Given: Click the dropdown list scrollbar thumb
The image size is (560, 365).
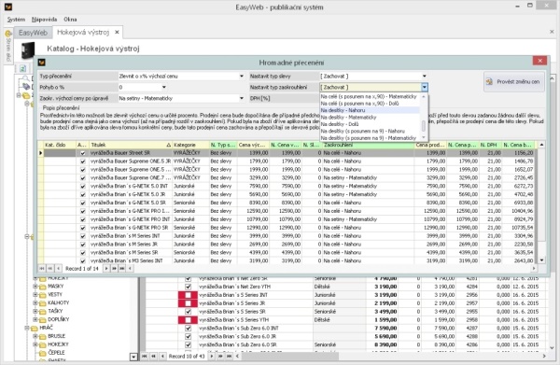Looking at the screenshot, I should (424, 126).
